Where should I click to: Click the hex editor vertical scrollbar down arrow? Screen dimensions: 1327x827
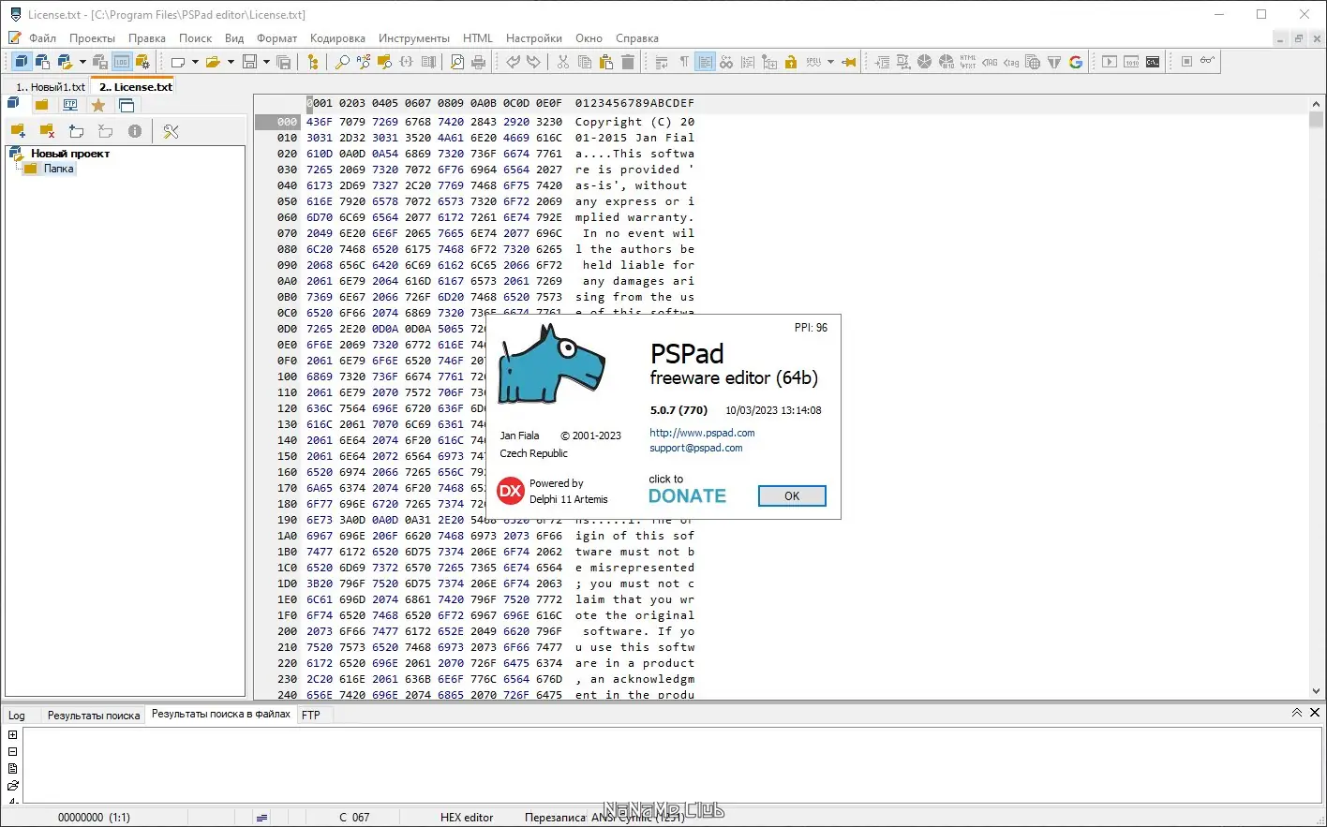[x=1316, y=691]
